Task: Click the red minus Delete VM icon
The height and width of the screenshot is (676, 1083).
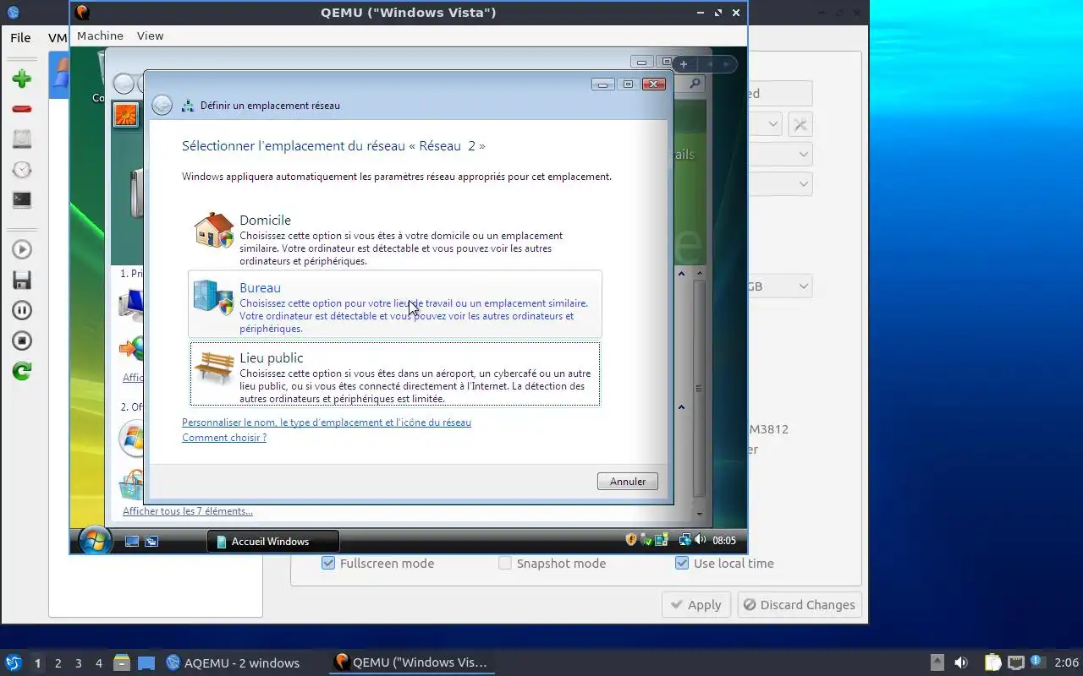Action: (22, 109)
